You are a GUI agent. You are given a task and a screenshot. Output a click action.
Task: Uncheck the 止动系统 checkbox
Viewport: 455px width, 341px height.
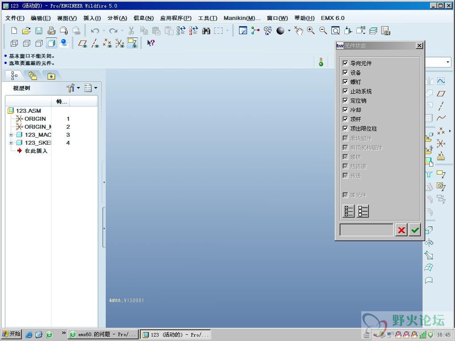click(x=345, y=91)
